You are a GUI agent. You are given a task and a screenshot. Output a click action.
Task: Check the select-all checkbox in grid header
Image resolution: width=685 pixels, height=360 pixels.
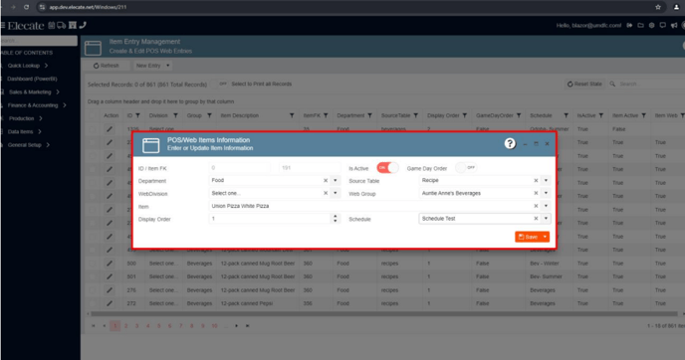[x=92, y=115]
